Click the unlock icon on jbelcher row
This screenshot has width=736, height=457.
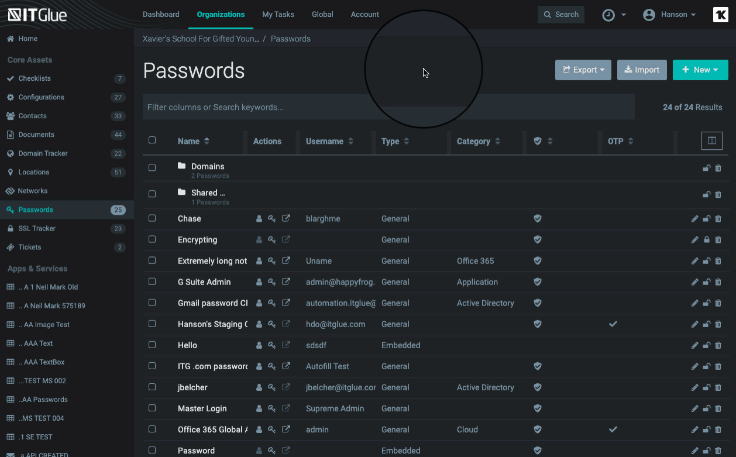[x=707, y=387]
